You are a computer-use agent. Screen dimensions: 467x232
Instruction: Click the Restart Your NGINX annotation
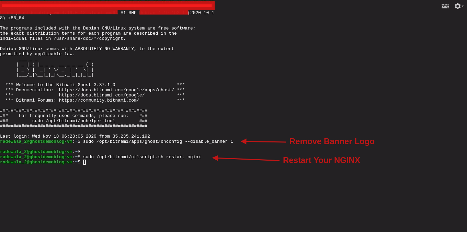click(321, 160)
